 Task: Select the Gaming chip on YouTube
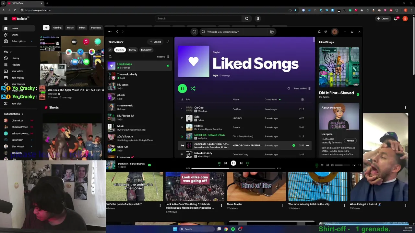click(57, 28)
